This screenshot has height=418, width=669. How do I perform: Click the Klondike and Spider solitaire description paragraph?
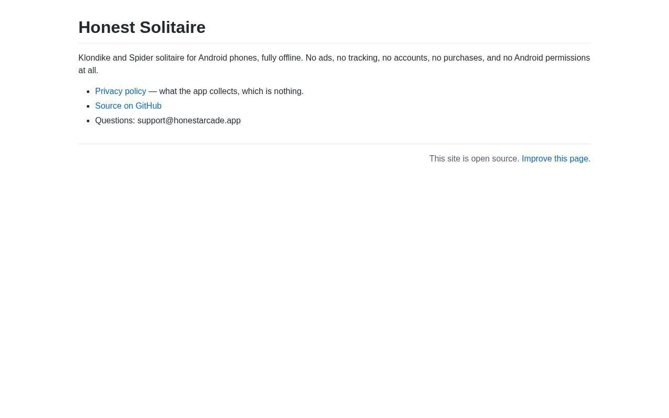point(334,64)
